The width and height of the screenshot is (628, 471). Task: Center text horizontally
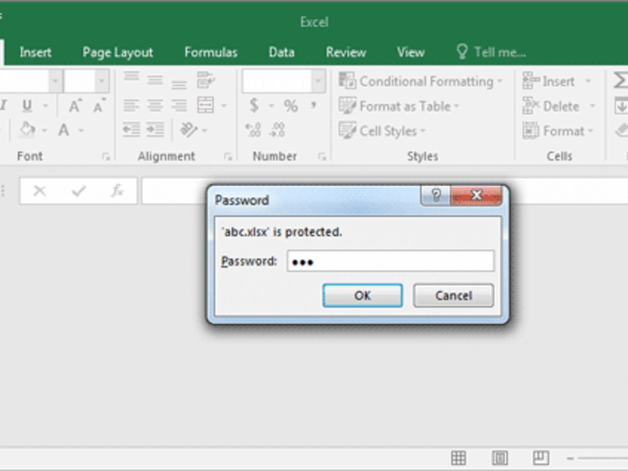155,106
